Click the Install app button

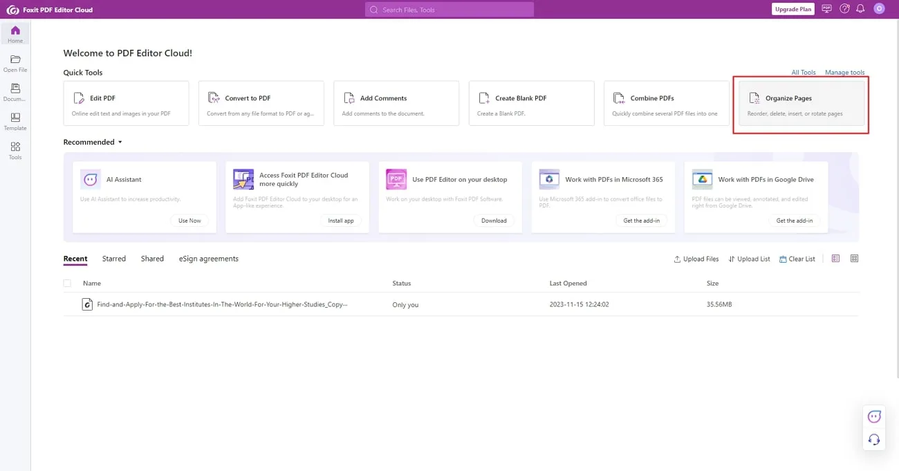point(340,221)
